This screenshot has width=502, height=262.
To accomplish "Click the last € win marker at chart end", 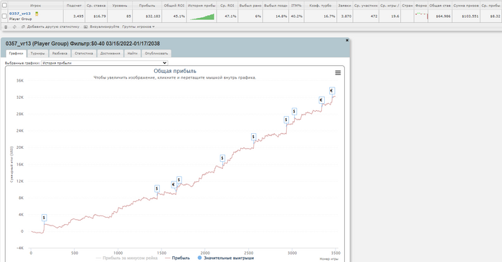I will (332, 91).
